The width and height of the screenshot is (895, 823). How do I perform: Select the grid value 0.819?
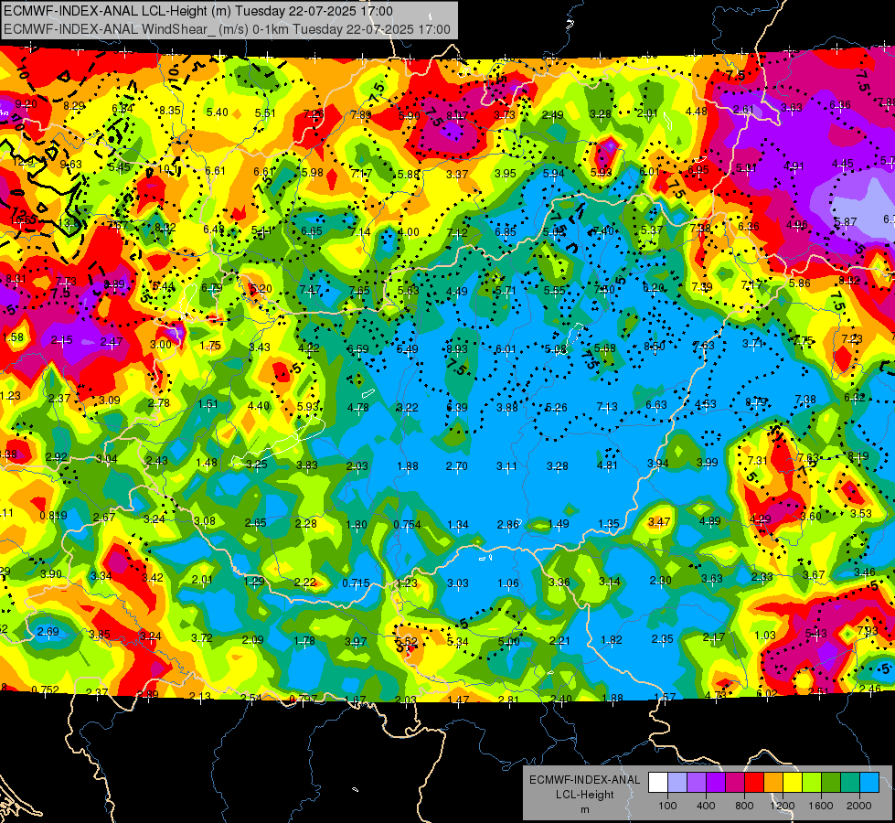pyautogui.click(x=53, y=516)
